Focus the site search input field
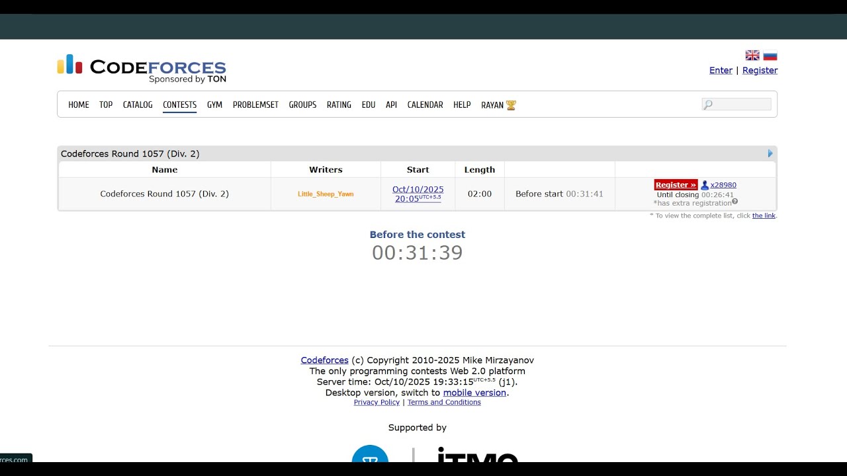Image resolution: width=847 pixels, height=476 pixels. pos(736,104)
